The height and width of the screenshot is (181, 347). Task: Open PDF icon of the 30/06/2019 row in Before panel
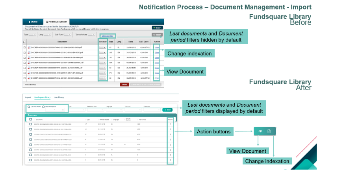point(29,57)
